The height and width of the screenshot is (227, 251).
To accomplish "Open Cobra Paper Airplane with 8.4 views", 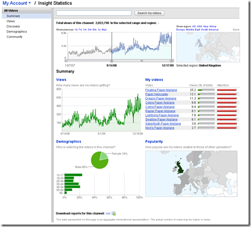I will pos(160,107).
